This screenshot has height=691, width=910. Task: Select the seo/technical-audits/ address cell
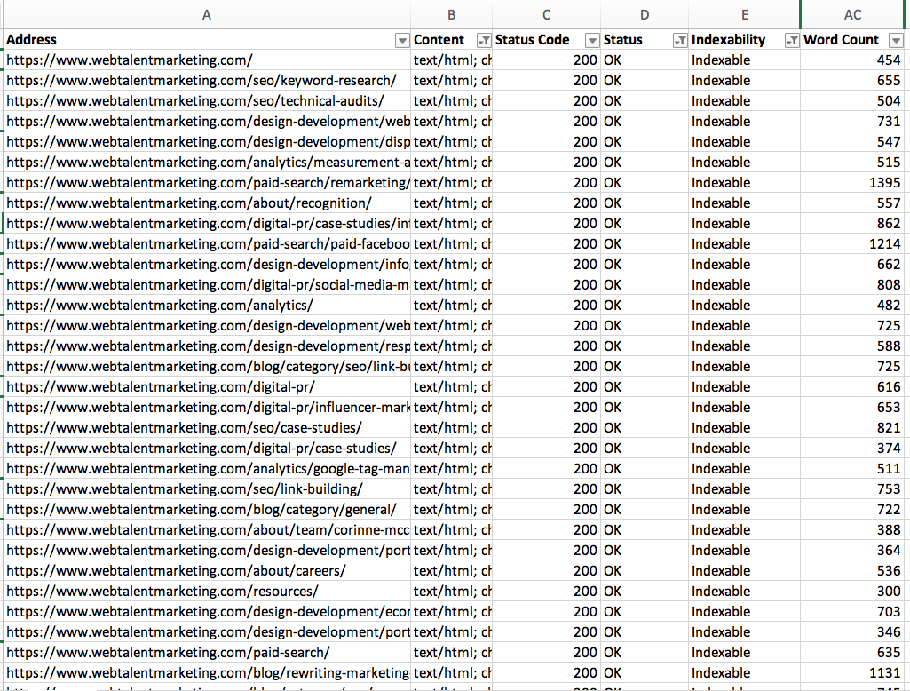click(x=207, y=101)
